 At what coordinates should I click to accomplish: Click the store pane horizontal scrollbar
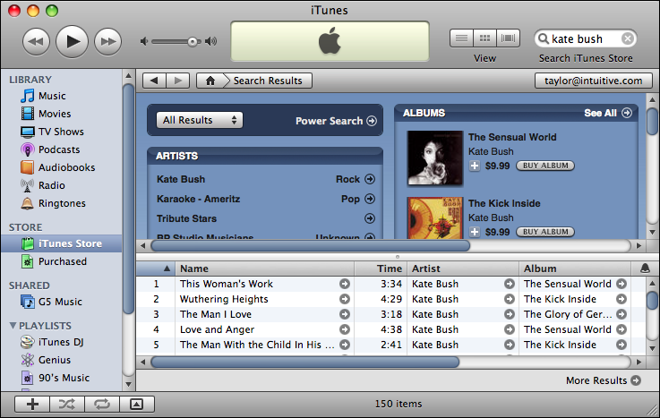coord(310,245)
